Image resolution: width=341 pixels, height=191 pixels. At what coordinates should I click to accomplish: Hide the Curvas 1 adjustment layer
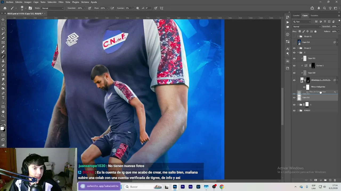click(294, 66)
